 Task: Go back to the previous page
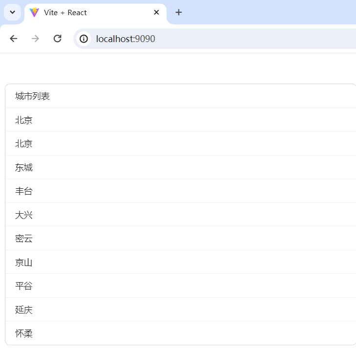[x=14, y=39]
